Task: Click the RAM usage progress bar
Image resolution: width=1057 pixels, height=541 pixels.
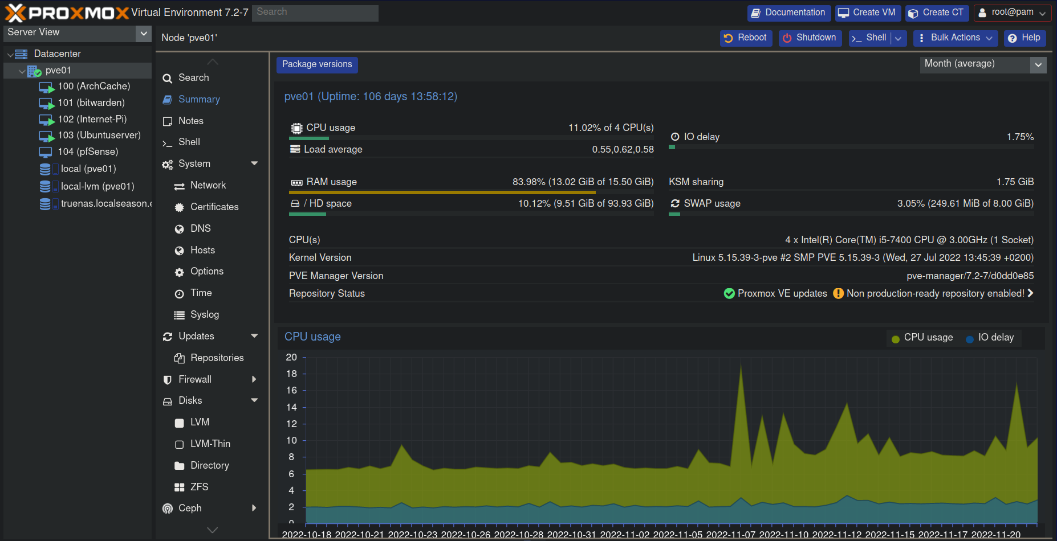Action: point(471,192)
